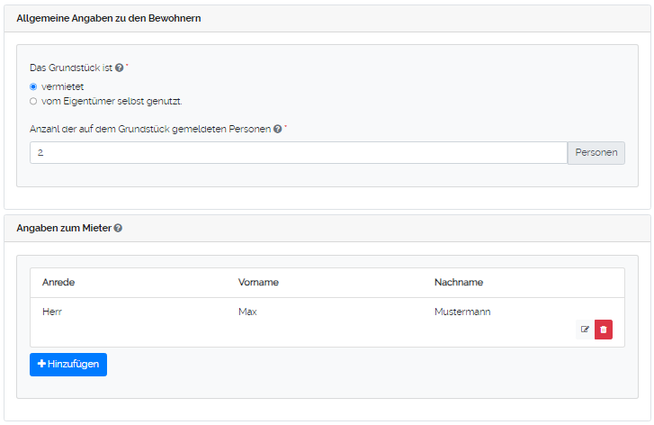The width and height of the screenshot is (654, 425).
Task: Click the "Anzahl der auf dem Grundstück" label
Action: tap(149, 130)
